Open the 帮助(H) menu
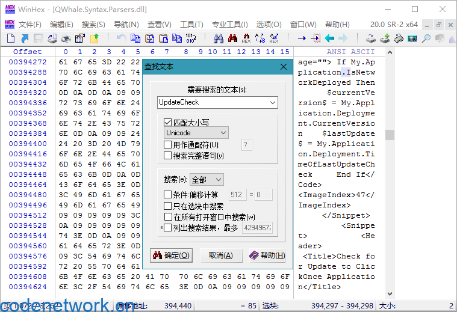The width and height of the screenshot is (457, 312). click(x=338, y=25)
